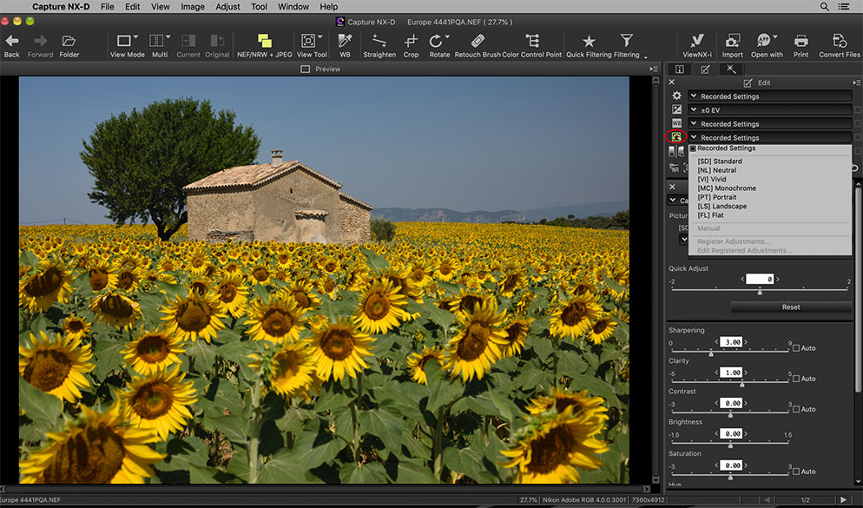Image resolution: width=863 pixels, height=508 pixels.
Task: Click the Quick Adjust slider track
Action: pos(760,287)
